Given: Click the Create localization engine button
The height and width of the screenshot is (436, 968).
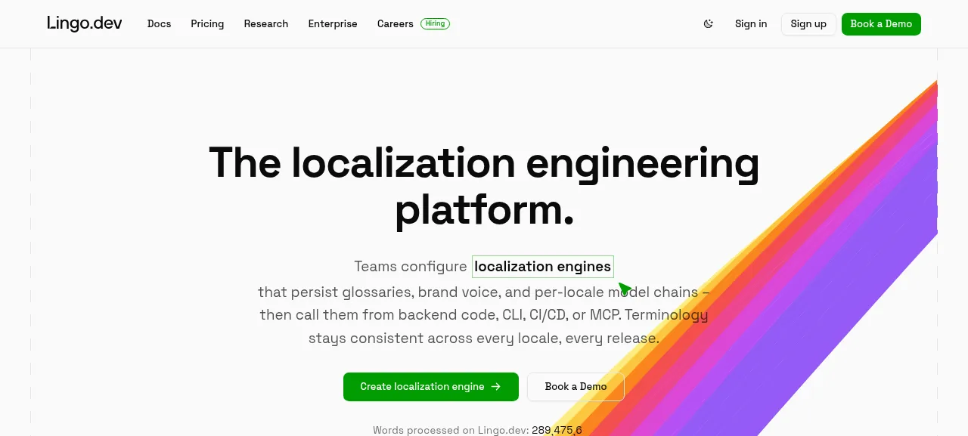Looking at the screenshot, I should click(x=431, y=386).
